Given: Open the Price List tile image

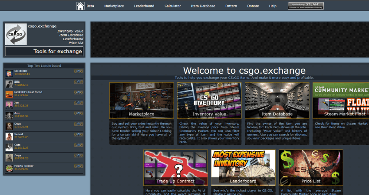Looking at the screenshot, I should click(311, 168).
